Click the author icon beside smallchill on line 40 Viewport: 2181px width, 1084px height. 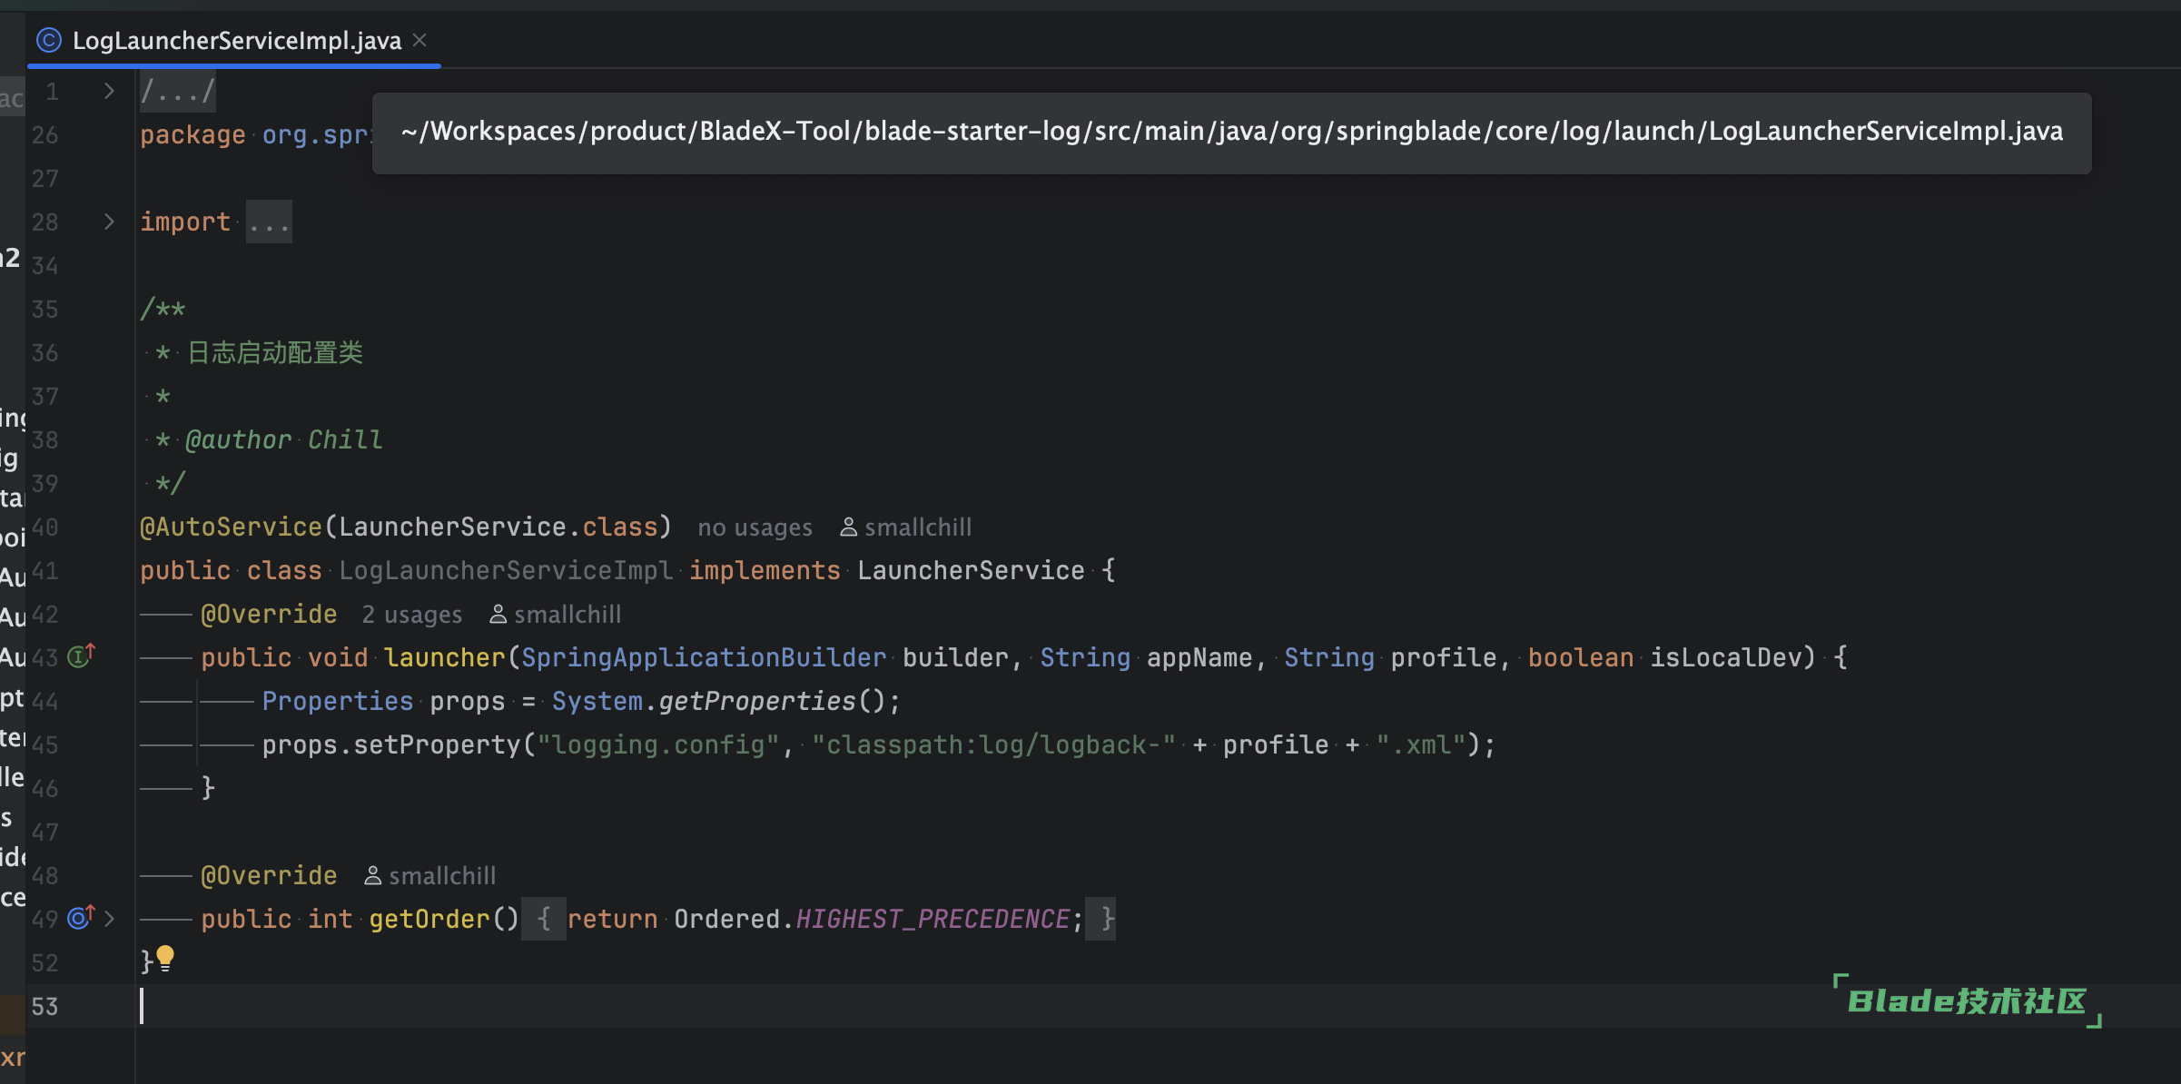tap(848, 527)
